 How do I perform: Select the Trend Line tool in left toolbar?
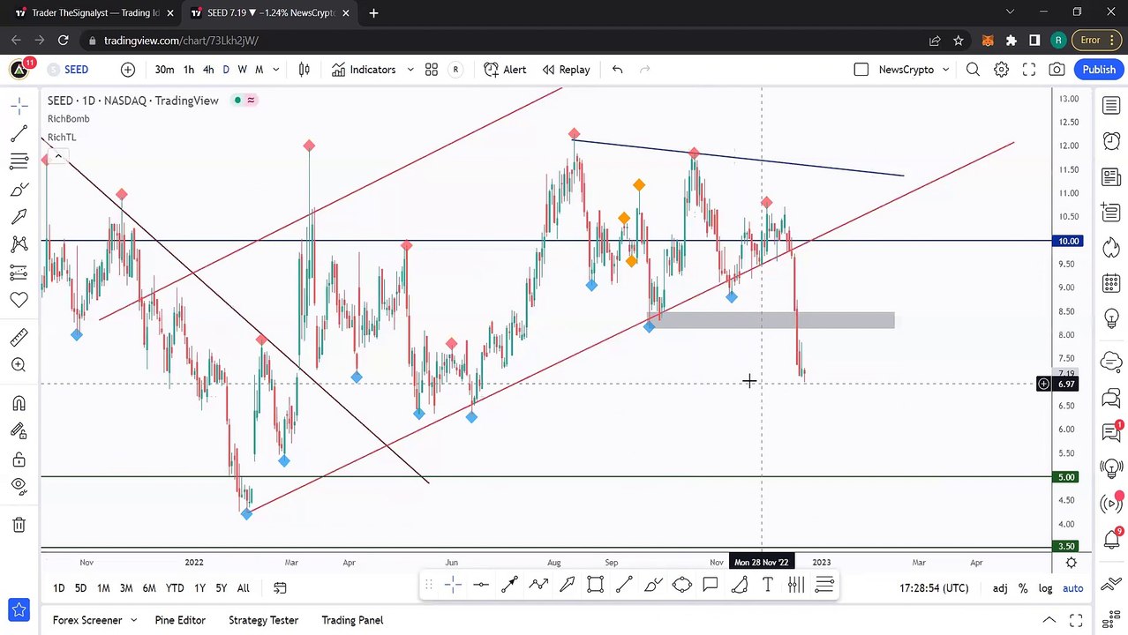tap(19, 134)
